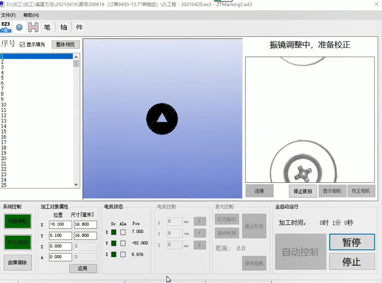Screen dimensions: 382x283
Task: Click the EZ3 mountain logo toolbar icon
Action: (6, 27)
